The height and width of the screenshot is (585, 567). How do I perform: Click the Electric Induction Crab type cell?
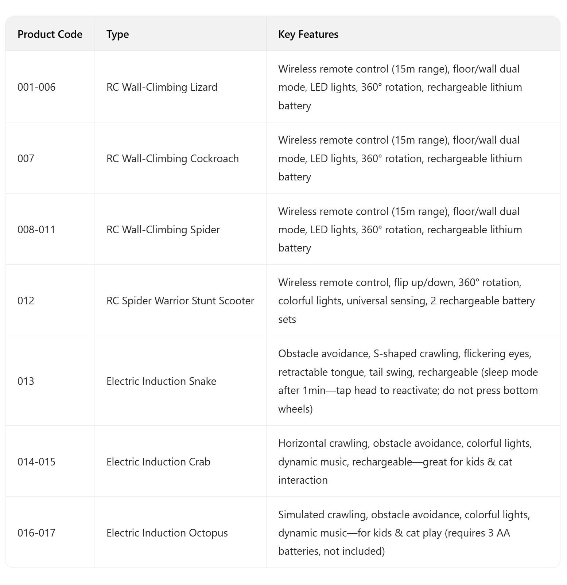point(158,462)
